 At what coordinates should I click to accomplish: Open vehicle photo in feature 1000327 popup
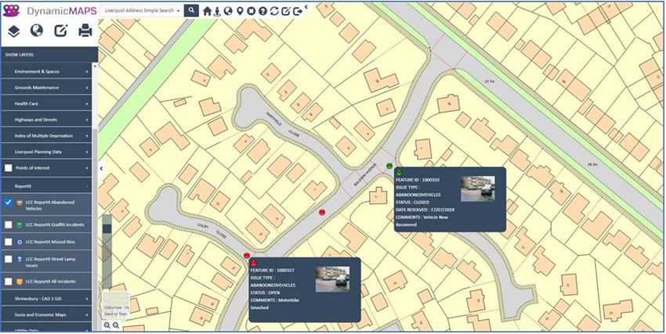click(332, 279)
